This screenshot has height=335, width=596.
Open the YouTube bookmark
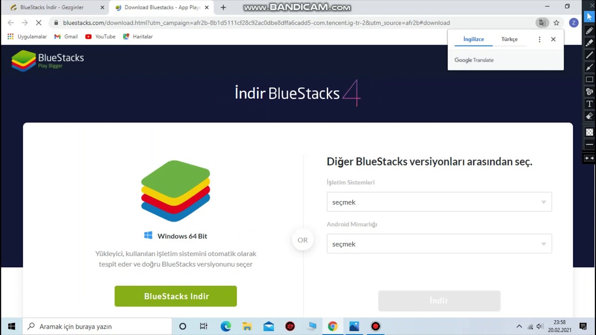(101, 37)
